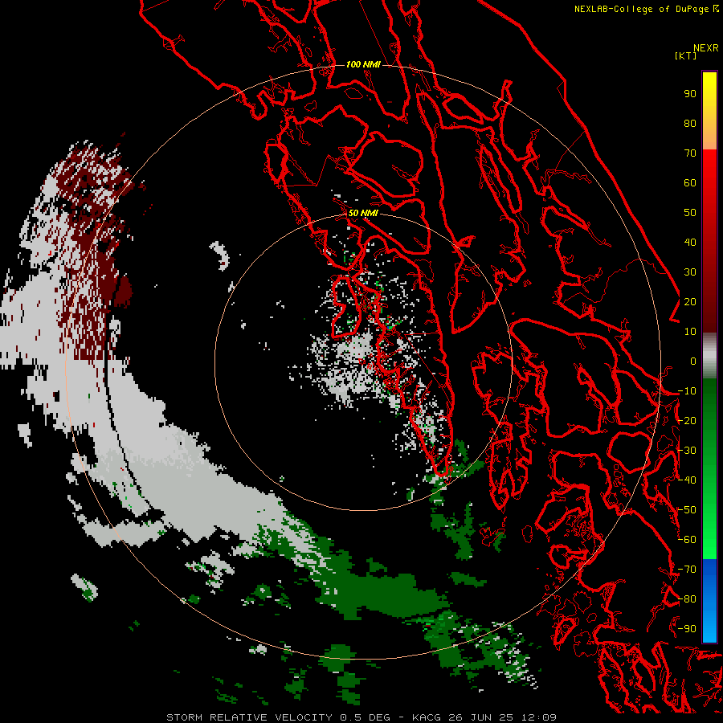Click the 20 value on velocity scale
This screenshot has width=723, height=723.
690,302
